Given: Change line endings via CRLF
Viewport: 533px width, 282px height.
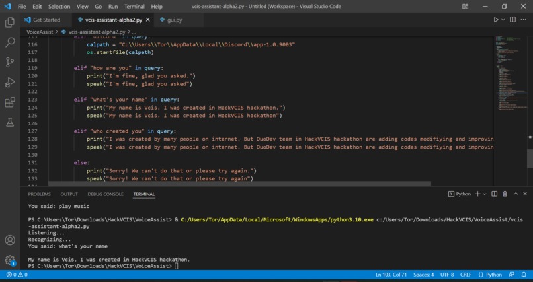Looking at the screenshot, I should 466,275.
